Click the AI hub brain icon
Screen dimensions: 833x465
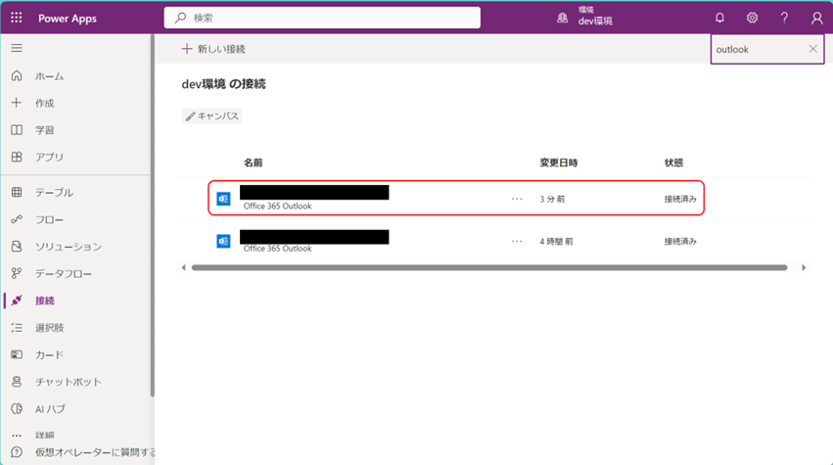point(17,408)
